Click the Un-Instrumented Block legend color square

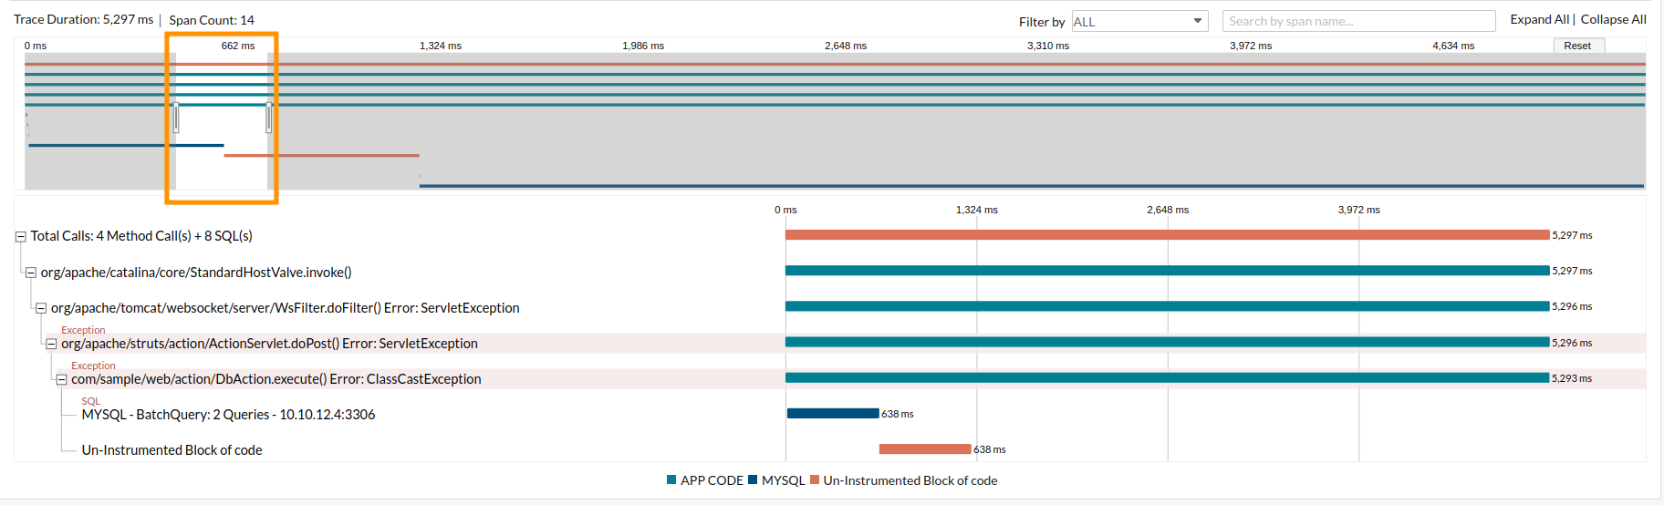click(x=815, y=480)
